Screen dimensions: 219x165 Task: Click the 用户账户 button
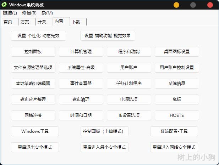pos(129,68)
